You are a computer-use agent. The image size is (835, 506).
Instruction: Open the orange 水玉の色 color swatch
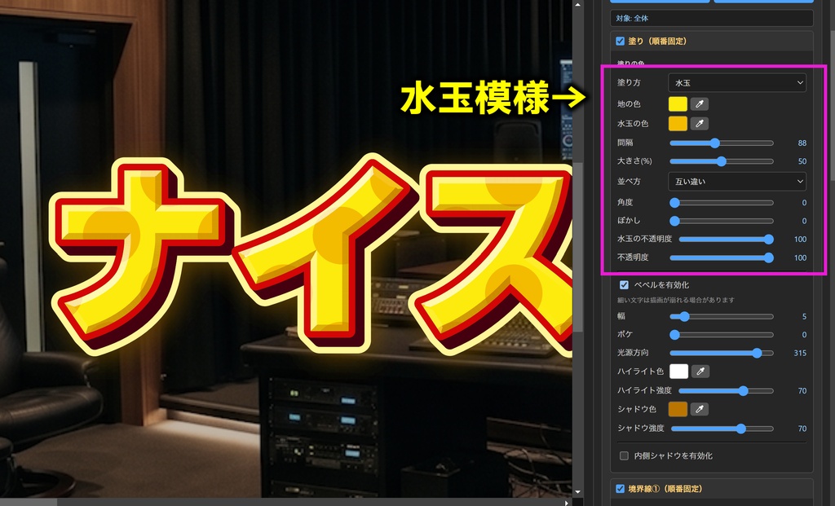678,123
